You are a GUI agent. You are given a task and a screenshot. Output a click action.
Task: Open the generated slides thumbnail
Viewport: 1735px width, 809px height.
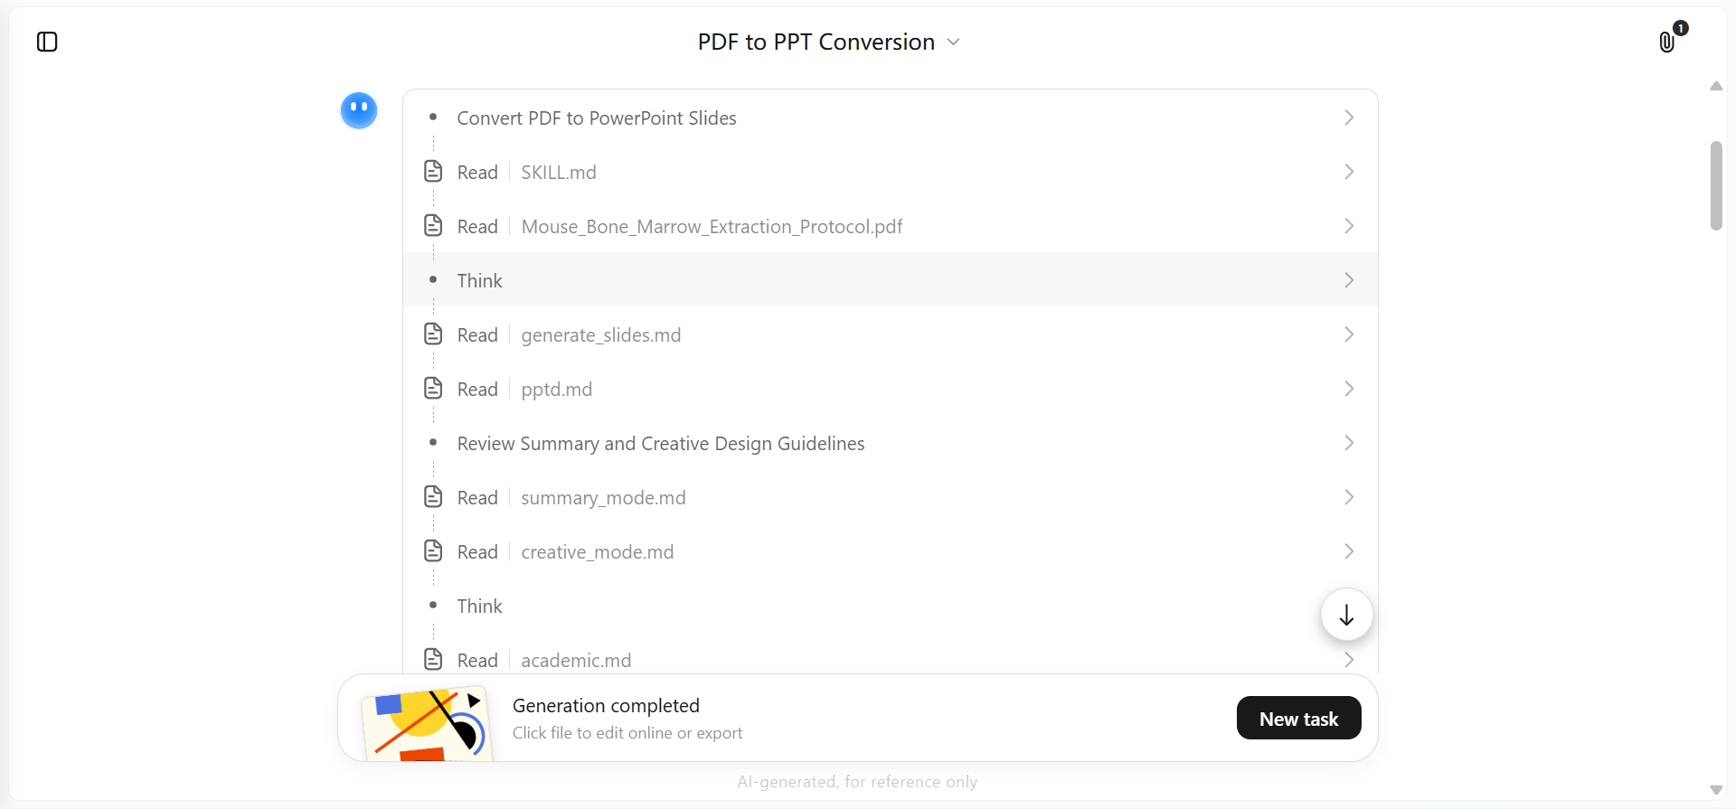427,723
